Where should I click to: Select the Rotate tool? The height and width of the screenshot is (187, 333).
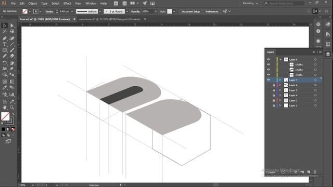tap(5, 63)
